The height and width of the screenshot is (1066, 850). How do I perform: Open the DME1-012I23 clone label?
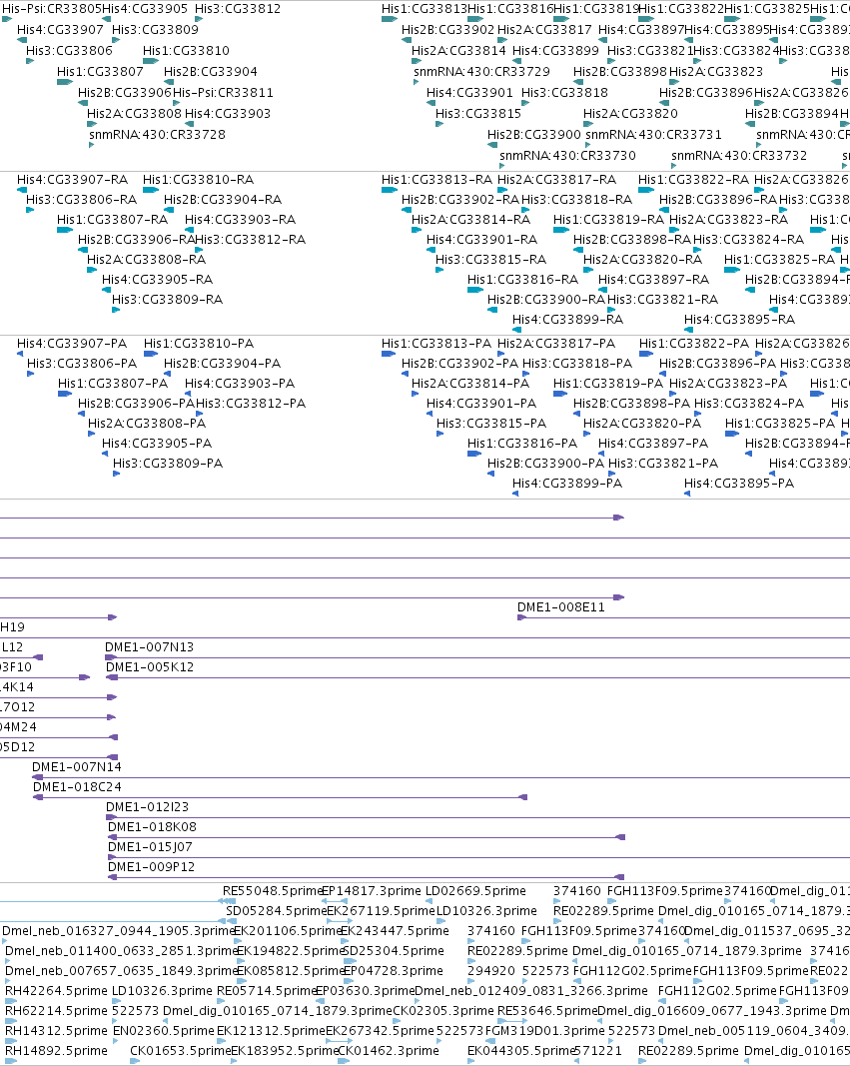coord(148,807)
